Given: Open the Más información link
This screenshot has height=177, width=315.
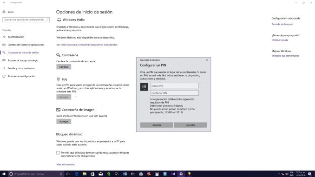Looking at the screenshot, I should coord(66,164).
